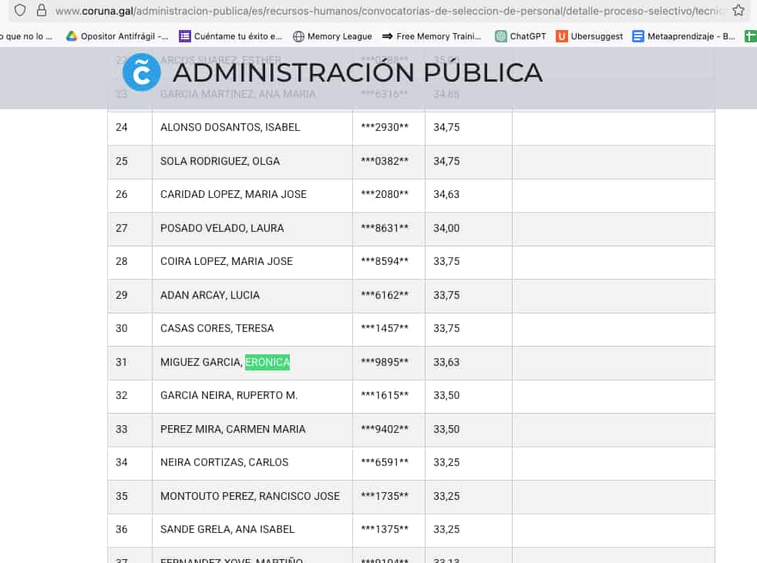
Task: Click the browser address bar URL
Action: [x=388, y=11]
